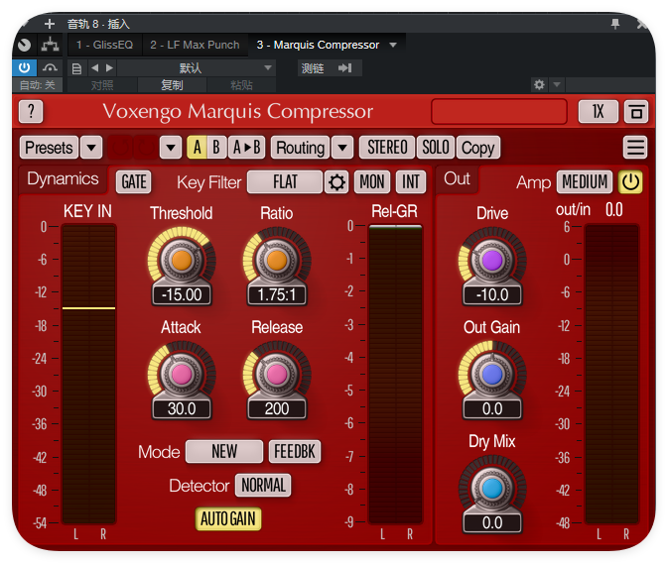The height and width of the screenshot is (563, 668).
Task: Open the preset file document icon
Action: 76,68
